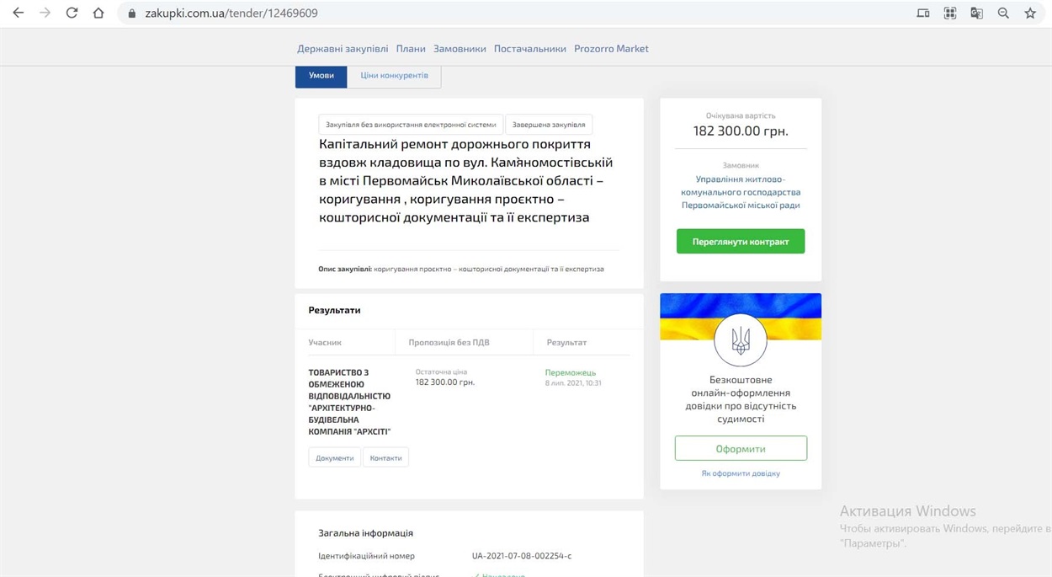
Task: Click the Пропозиція без ПДВ column header
Action: (449, 343)
